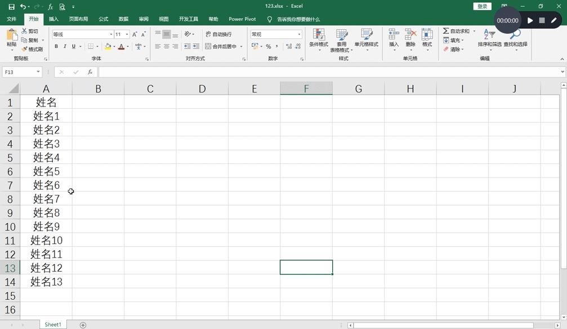Expand the Name Box dropdown arrow
The height and width of the screenshot is (329, 567).
coord(38,72)
